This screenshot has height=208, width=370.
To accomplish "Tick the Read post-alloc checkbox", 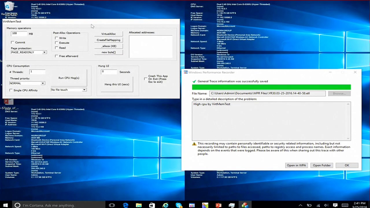I will click(56, 48).
